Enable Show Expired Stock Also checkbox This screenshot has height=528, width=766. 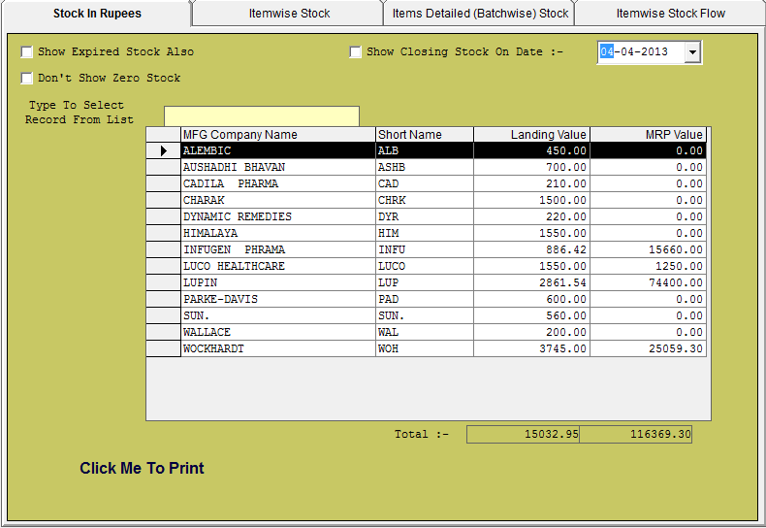[x=27, y=52]
